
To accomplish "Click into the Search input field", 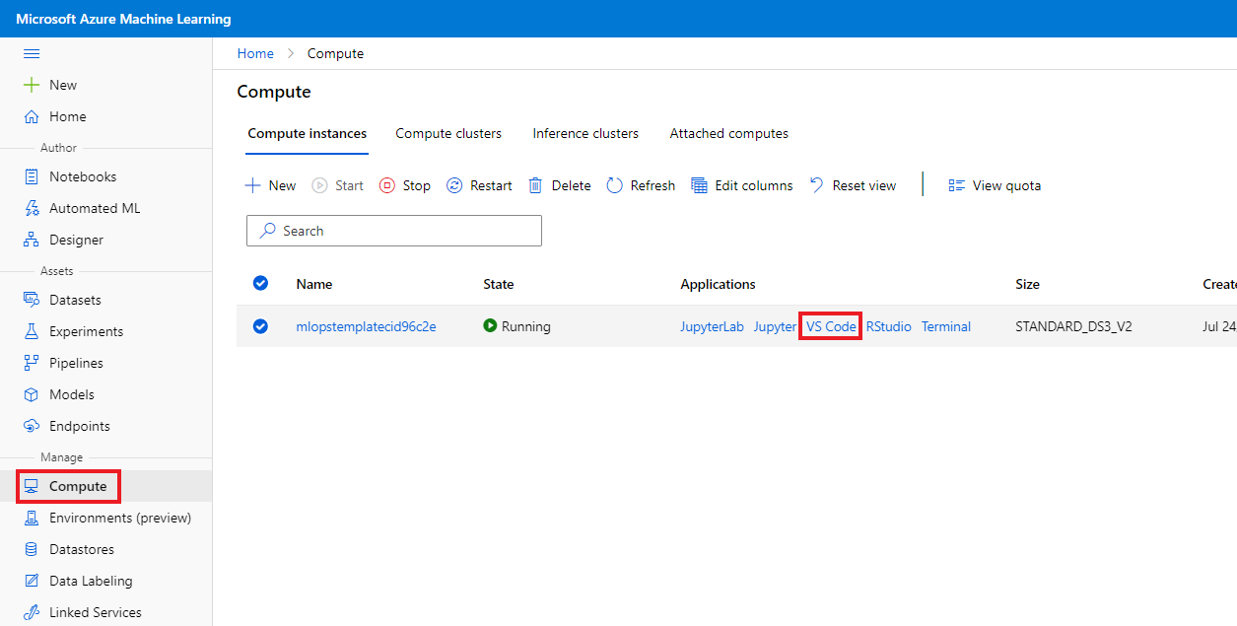I will [x=394, y=231].
